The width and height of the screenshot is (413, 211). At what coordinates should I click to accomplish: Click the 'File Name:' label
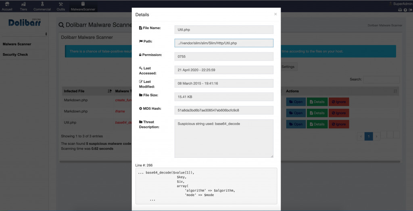pyautogui.click(x=150, y=28)
